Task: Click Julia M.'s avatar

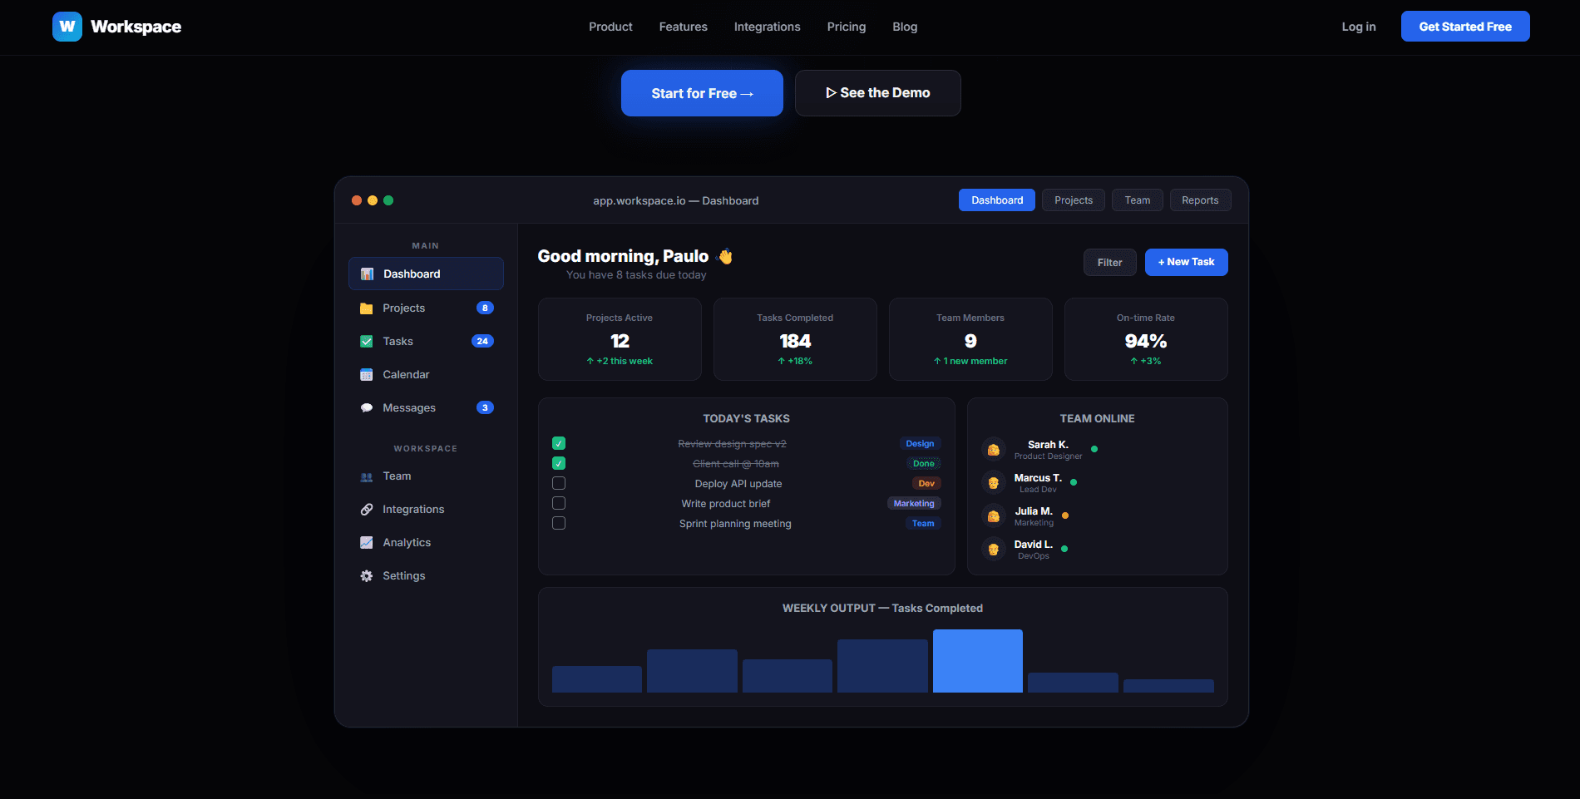Action: pos(994,516)
